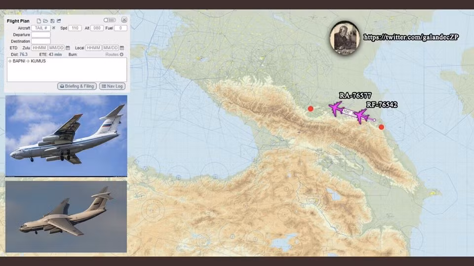Open Briefing & Filing
Image resolution: width=474 pixels, height=266 pixels.
tap(77, 86)
